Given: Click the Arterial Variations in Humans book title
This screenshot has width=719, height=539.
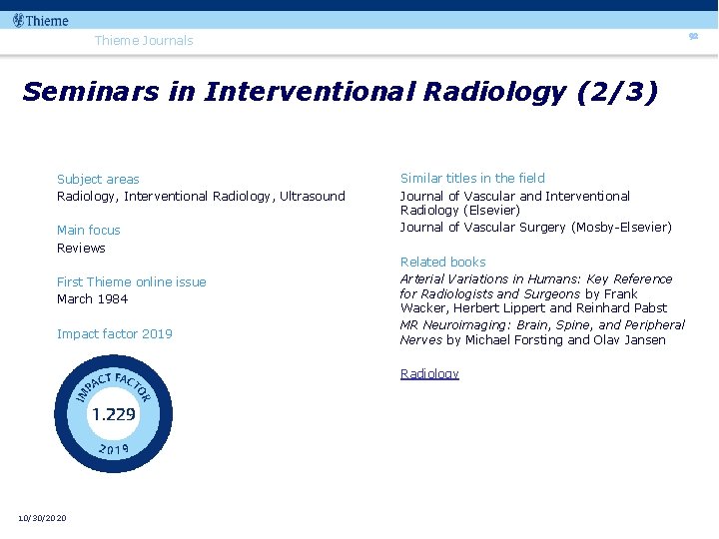Looking at the screenshot, I should click(536, 286).
